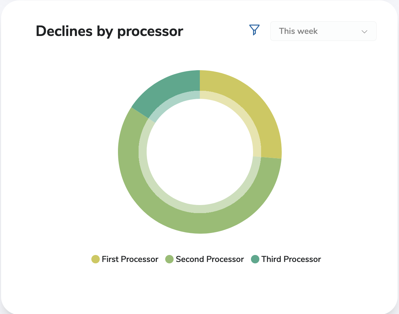Viewport: 399px width, 314px height.
Task: Select the yellow First Processor legend dot
Action: (95, 259)
